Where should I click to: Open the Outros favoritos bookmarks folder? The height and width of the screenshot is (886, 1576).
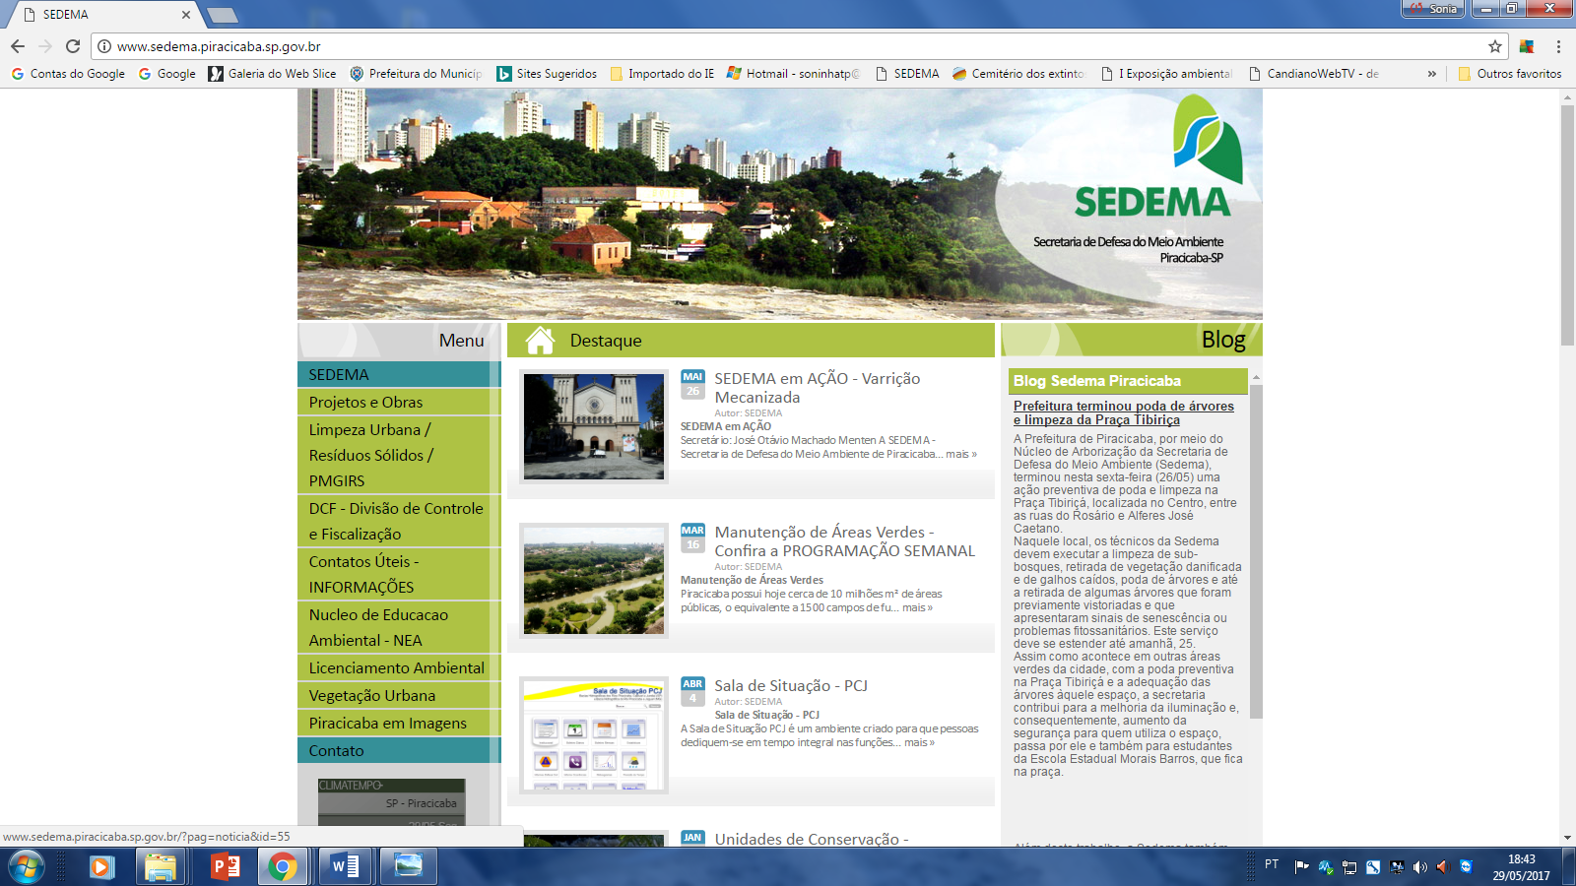[1509, 74]
